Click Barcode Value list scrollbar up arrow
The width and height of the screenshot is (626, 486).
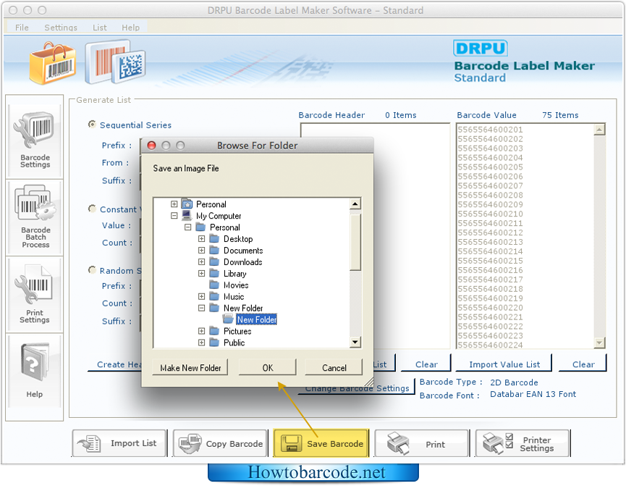(600, 130)
